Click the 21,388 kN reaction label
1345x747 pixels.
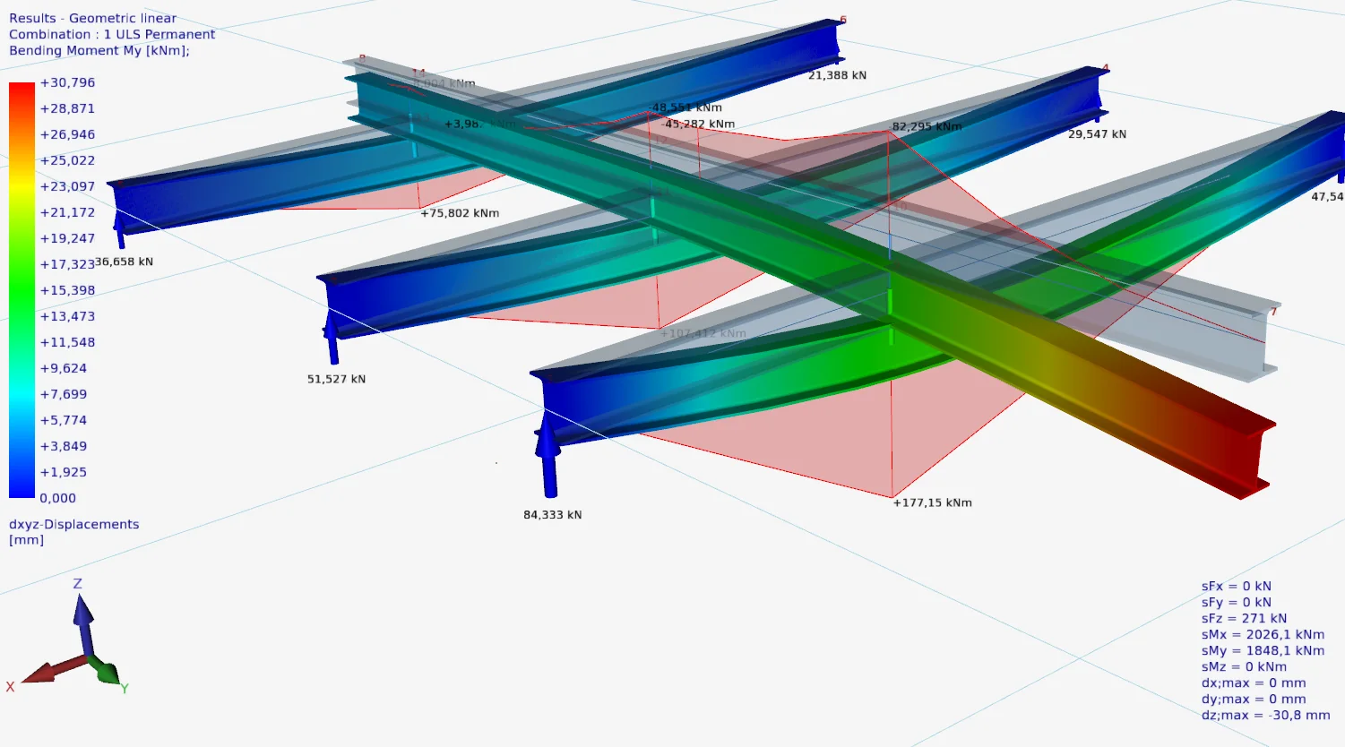(x=837, y=75)
